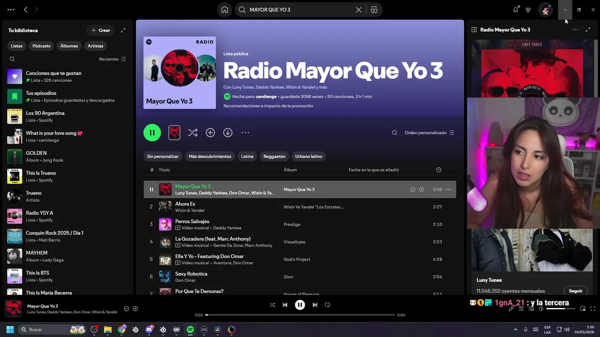Open Orden personalizado sort dropdown

(429, 132)
